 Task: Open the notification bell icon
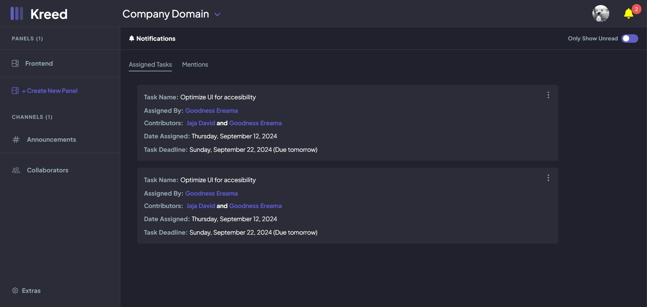point(628,13)
